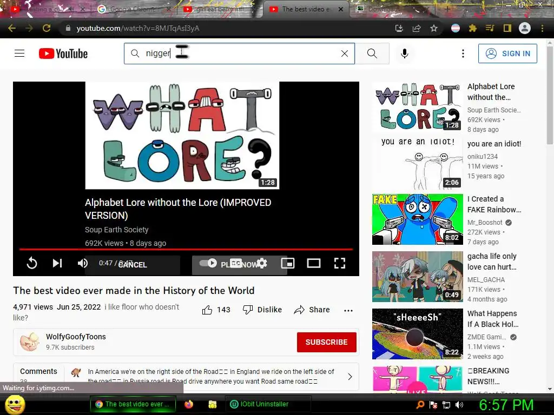The width and height of the screenshot is (554, 415).
Task: Skip to the next video
Action: pos(57,263)
